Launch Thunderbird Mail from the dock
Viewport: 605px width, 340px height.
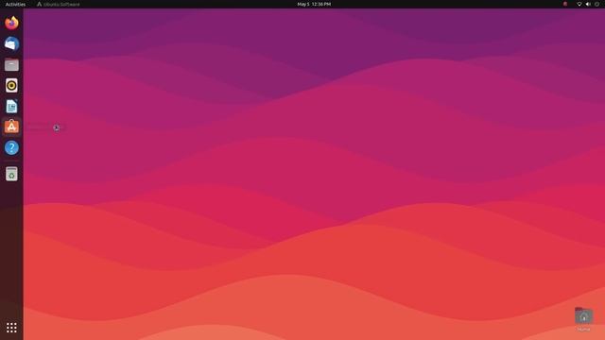click(x=11, y=43)
